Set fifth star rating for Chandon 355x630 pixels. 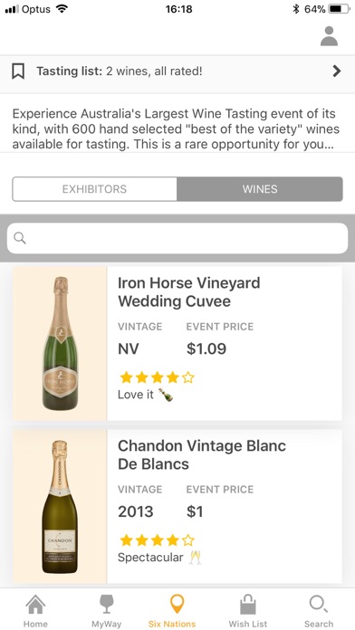(x=187, y=540)
